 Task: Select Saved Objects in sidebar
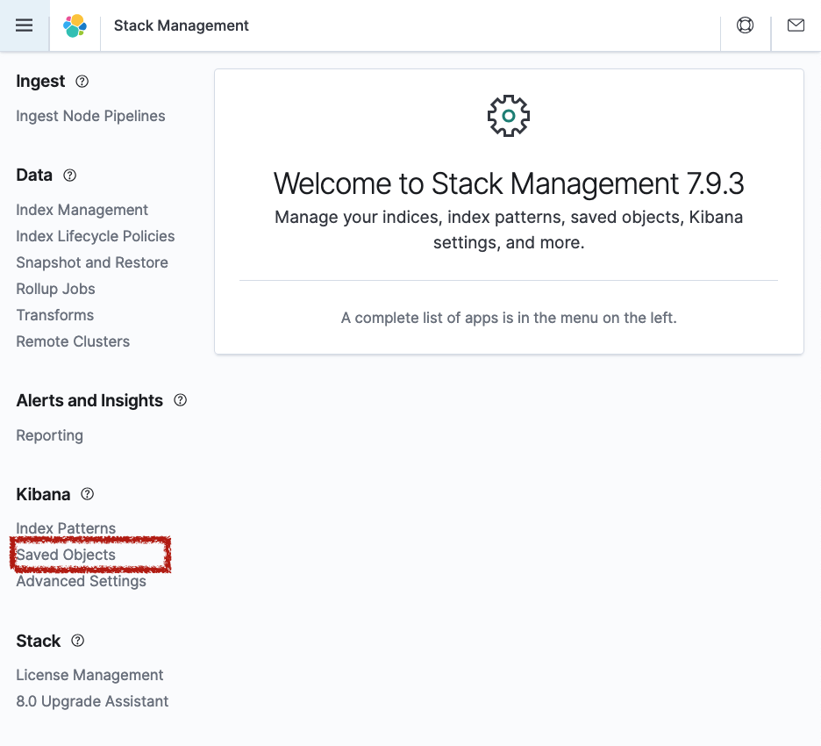click(x=66, y=555)
